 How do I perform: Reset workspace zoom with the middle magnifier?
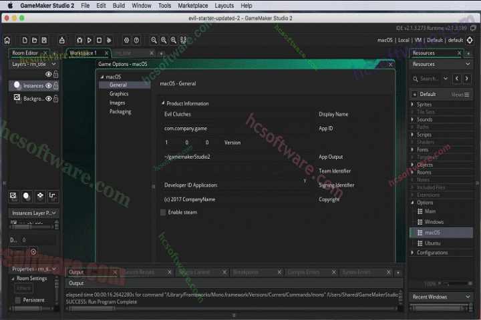(x=164, y=40)
